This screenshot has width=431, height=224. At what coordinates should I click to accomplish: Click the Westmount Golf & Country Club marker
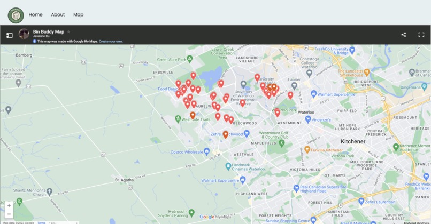[282, 143]
